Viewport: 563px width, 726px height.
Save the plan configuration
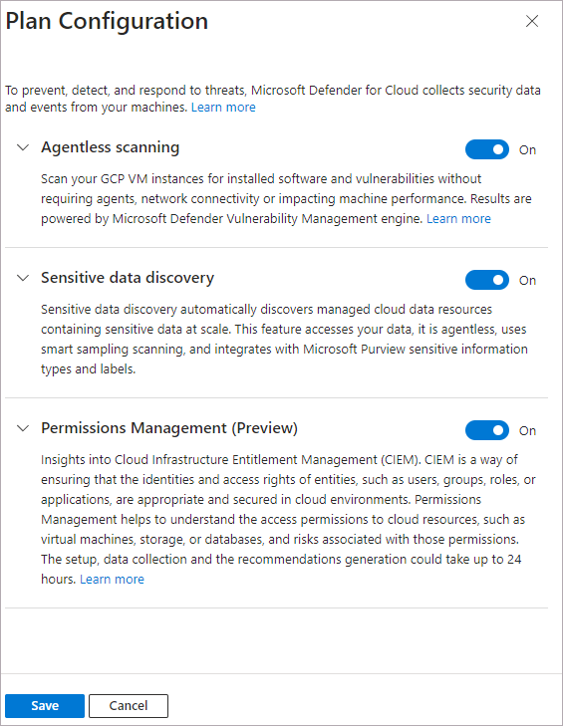point(45,706)
